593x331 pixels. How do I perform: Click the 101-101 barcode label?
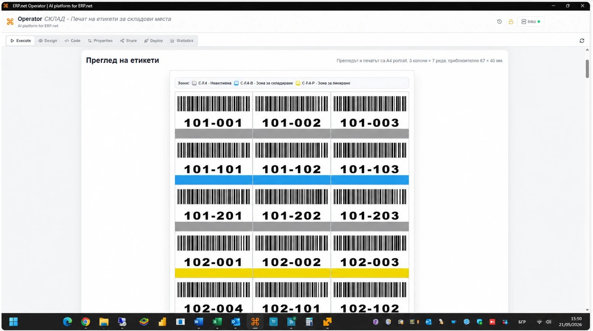[213, 162]
